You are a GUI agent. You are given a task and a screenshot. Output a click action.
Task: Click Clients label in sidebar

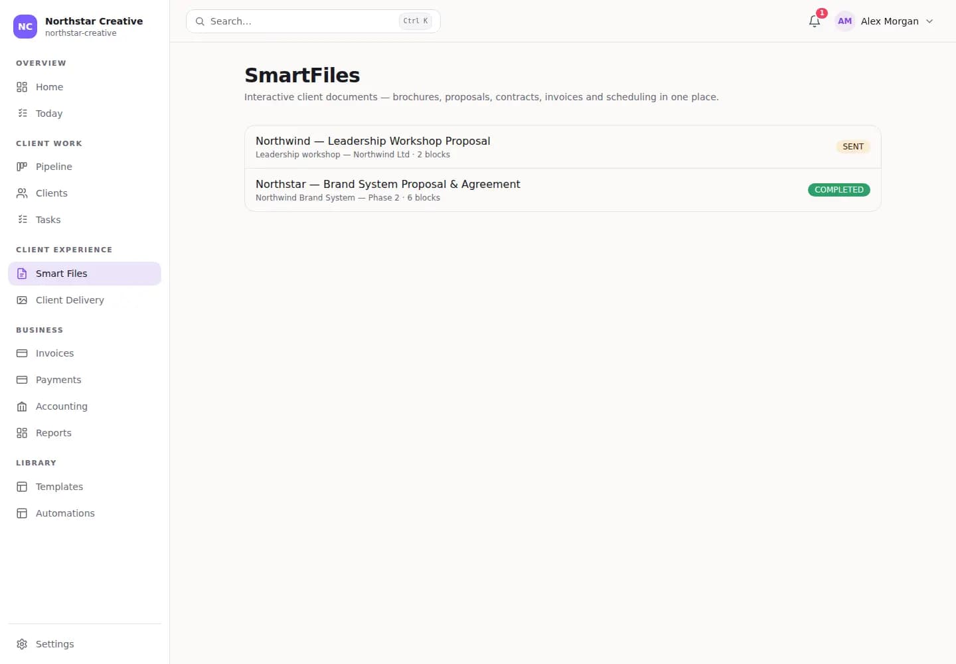coord(52,193)
